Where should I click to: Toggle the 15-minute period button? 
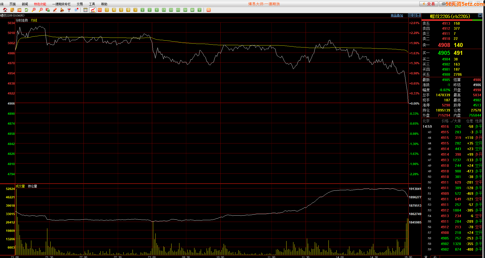tap(164, 10)
